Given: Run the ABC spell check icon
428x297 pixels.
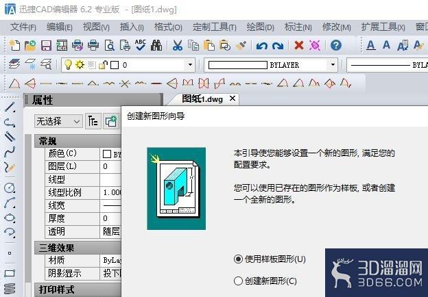Looking at the screenshot, I should click(141, 45).
